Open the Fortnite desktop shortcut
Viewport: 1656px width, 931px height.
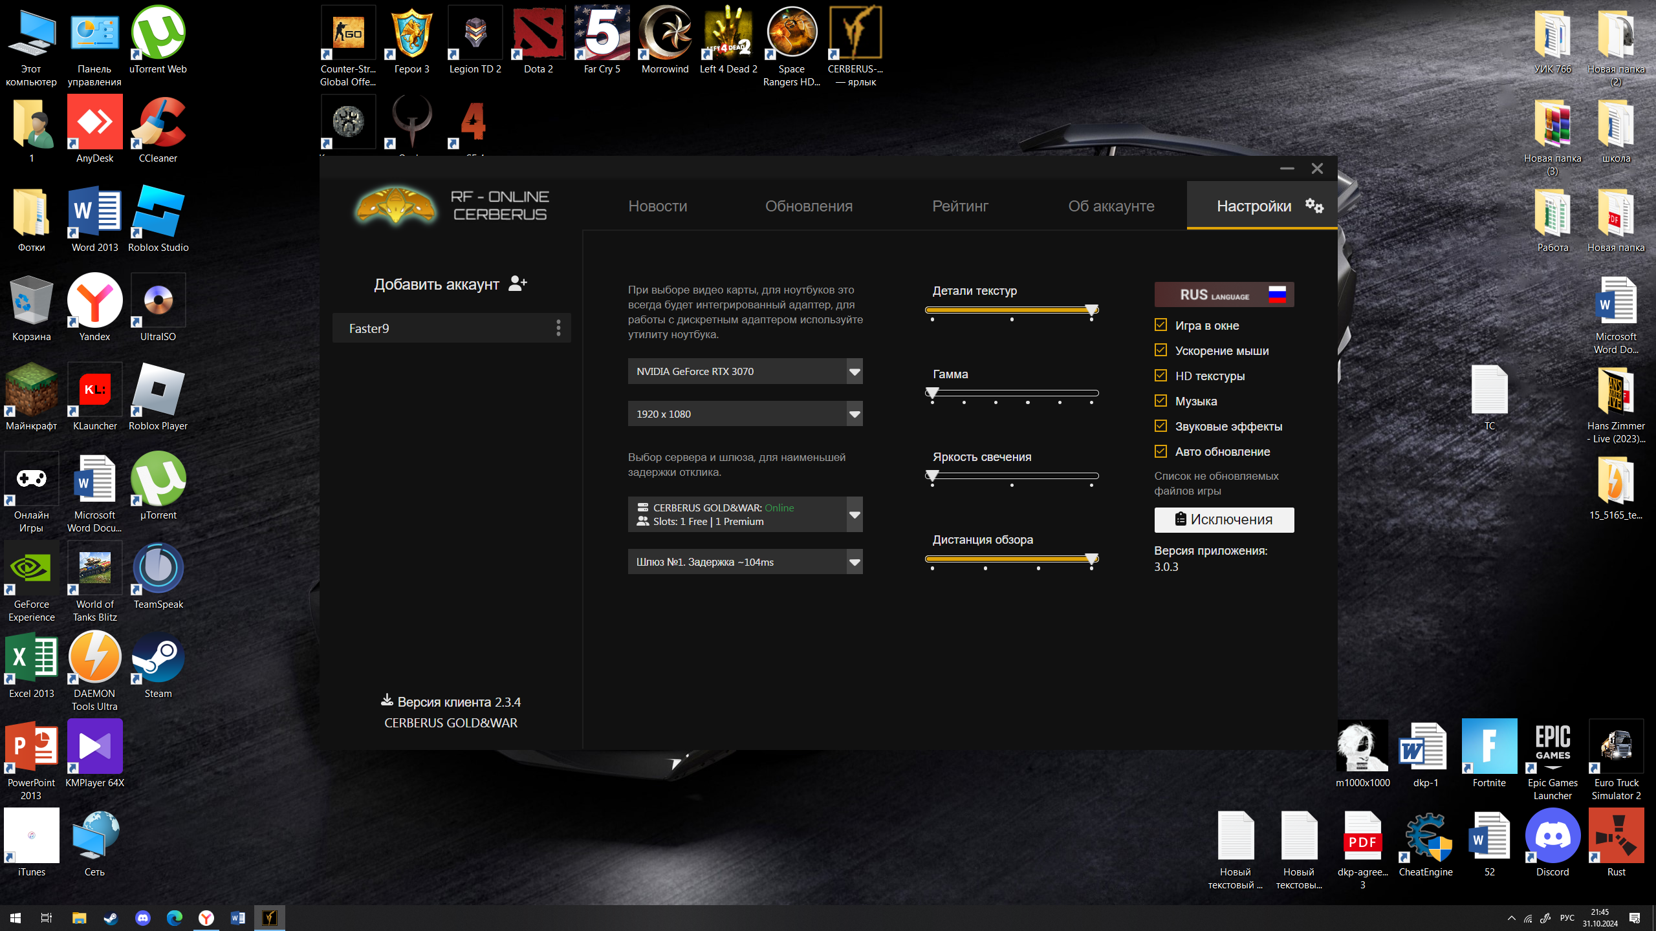(x=1489, y=754)
